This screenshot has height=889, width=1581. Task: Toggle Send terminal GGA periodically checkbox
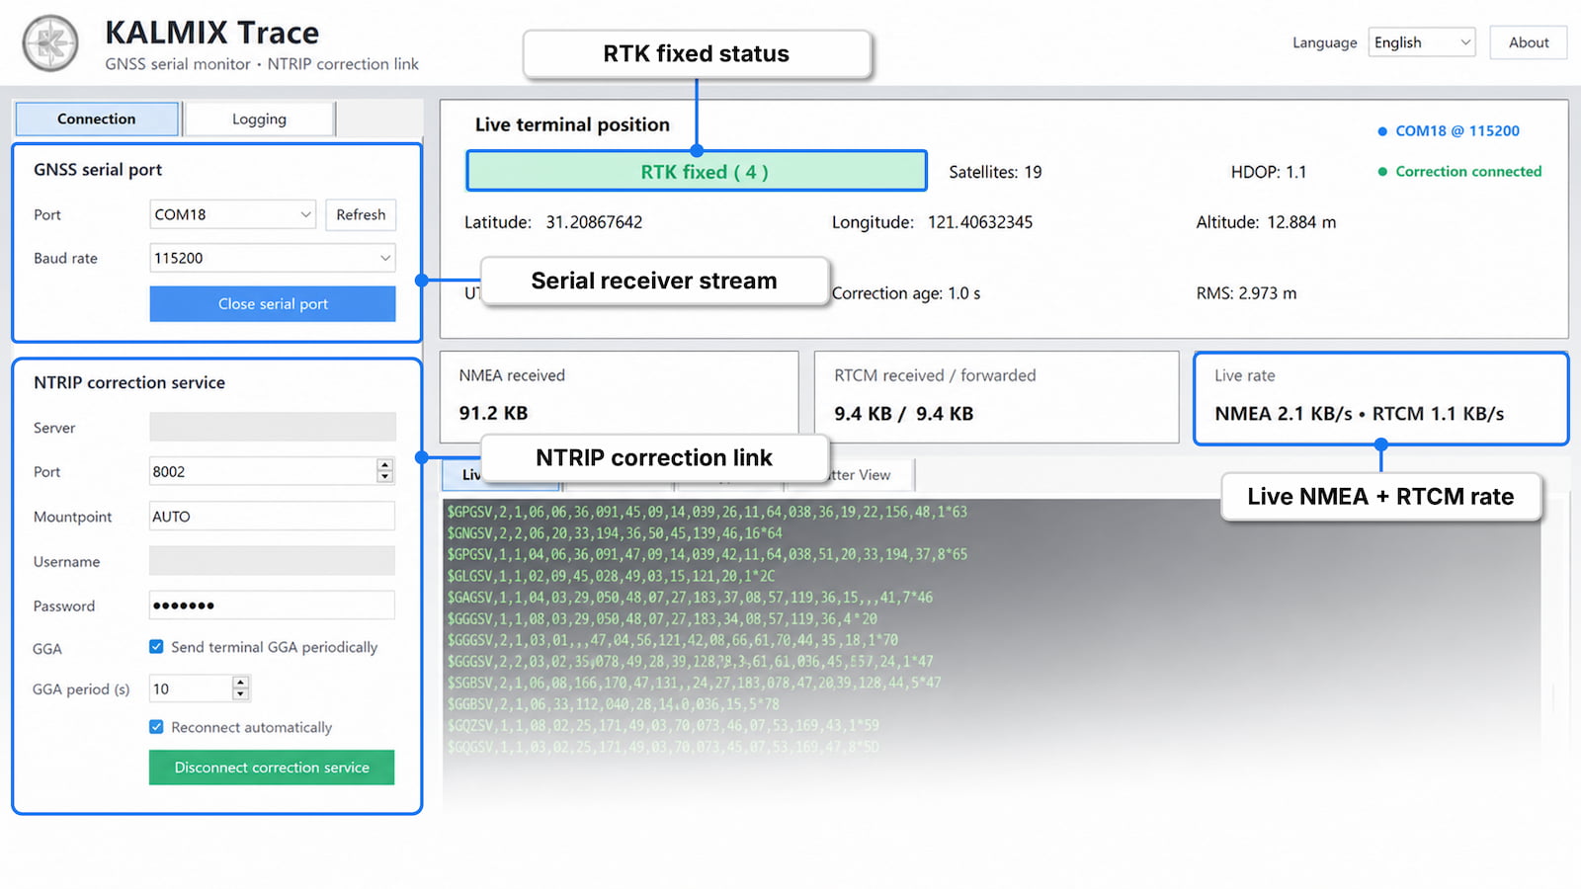[x=156, y=647]
